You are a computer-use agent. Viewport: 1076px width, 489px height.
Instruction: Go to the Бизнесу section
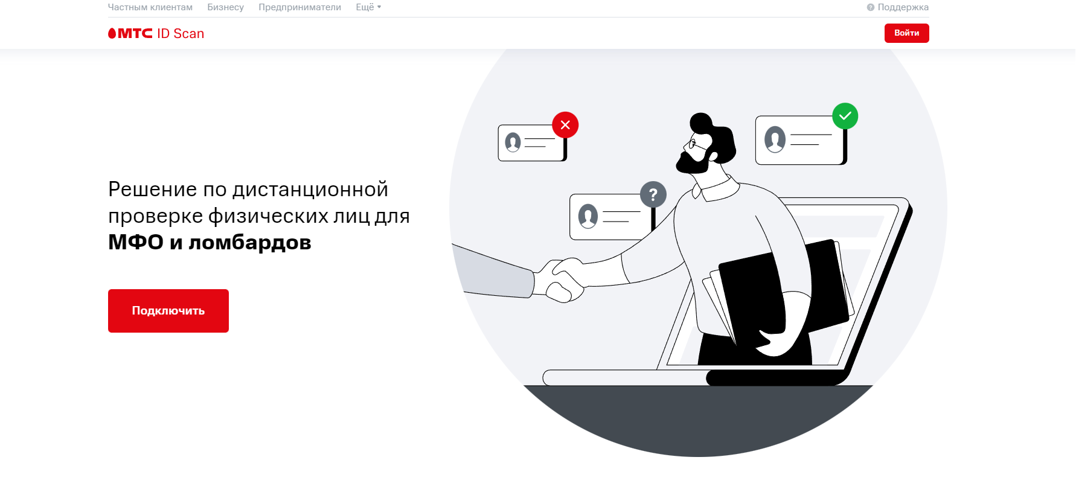(225, 7)
